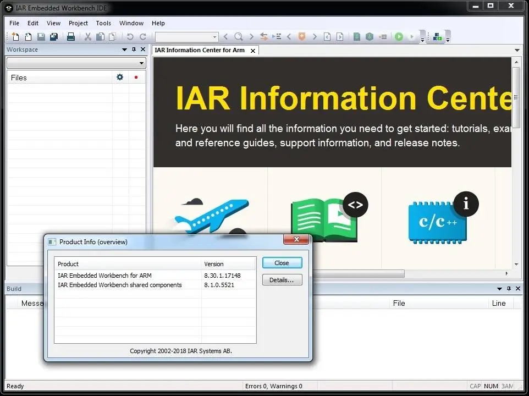Open the View menu
The width and height of the screenshot is (529, 396).
point(53,23)
